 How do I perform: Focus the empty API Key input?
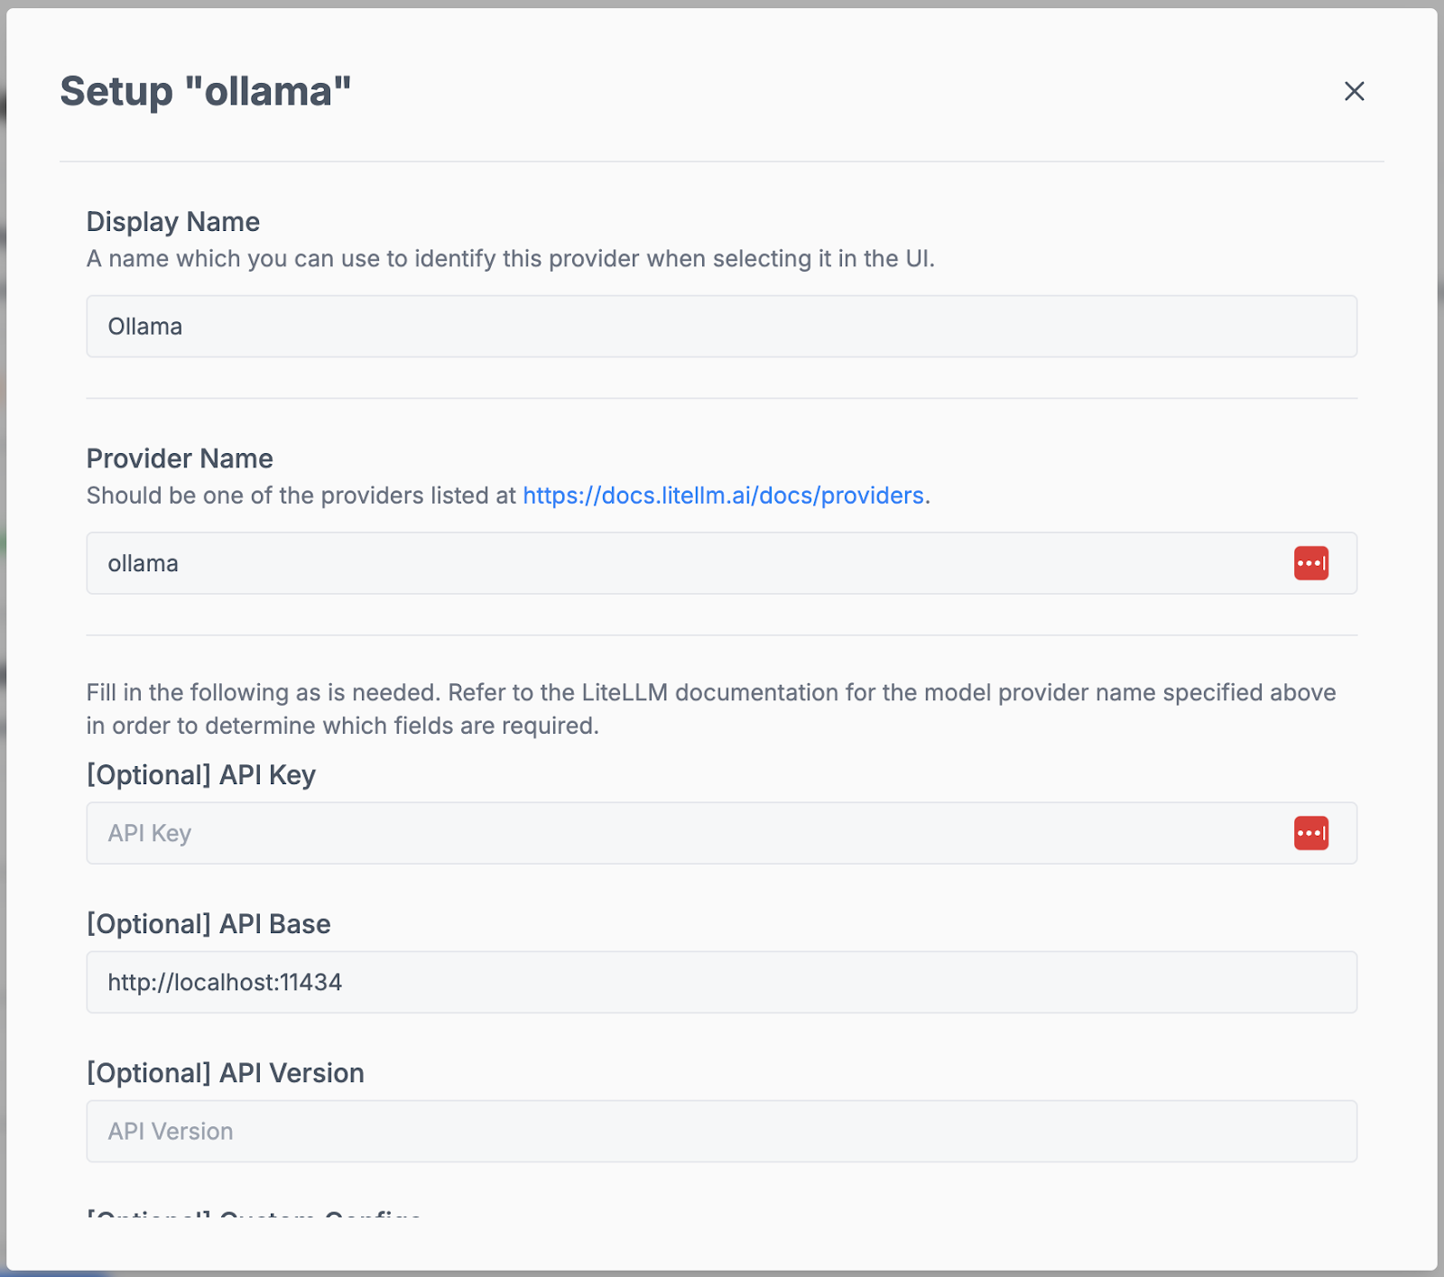(x=632, y=833)
